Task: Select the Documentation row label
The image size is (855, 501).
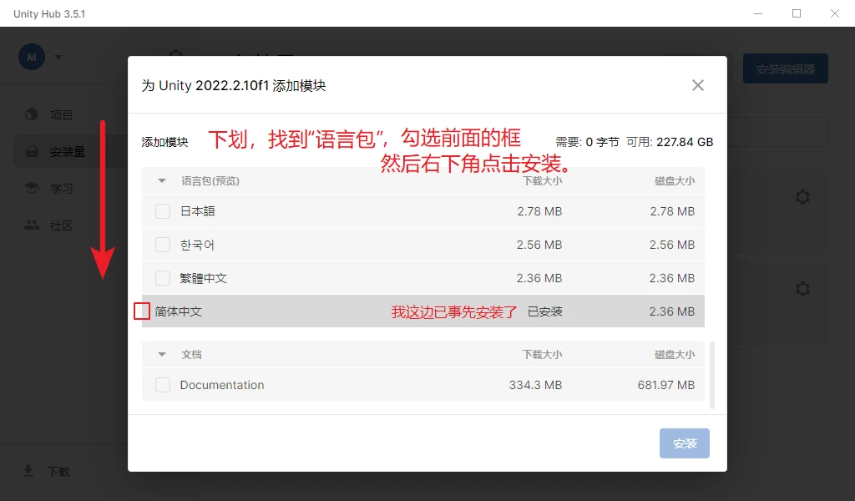Action: point(222,385)
